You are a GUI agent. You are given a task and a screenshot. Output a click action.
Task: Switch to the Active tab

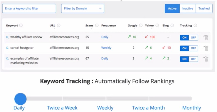click(x=172, y=9)
